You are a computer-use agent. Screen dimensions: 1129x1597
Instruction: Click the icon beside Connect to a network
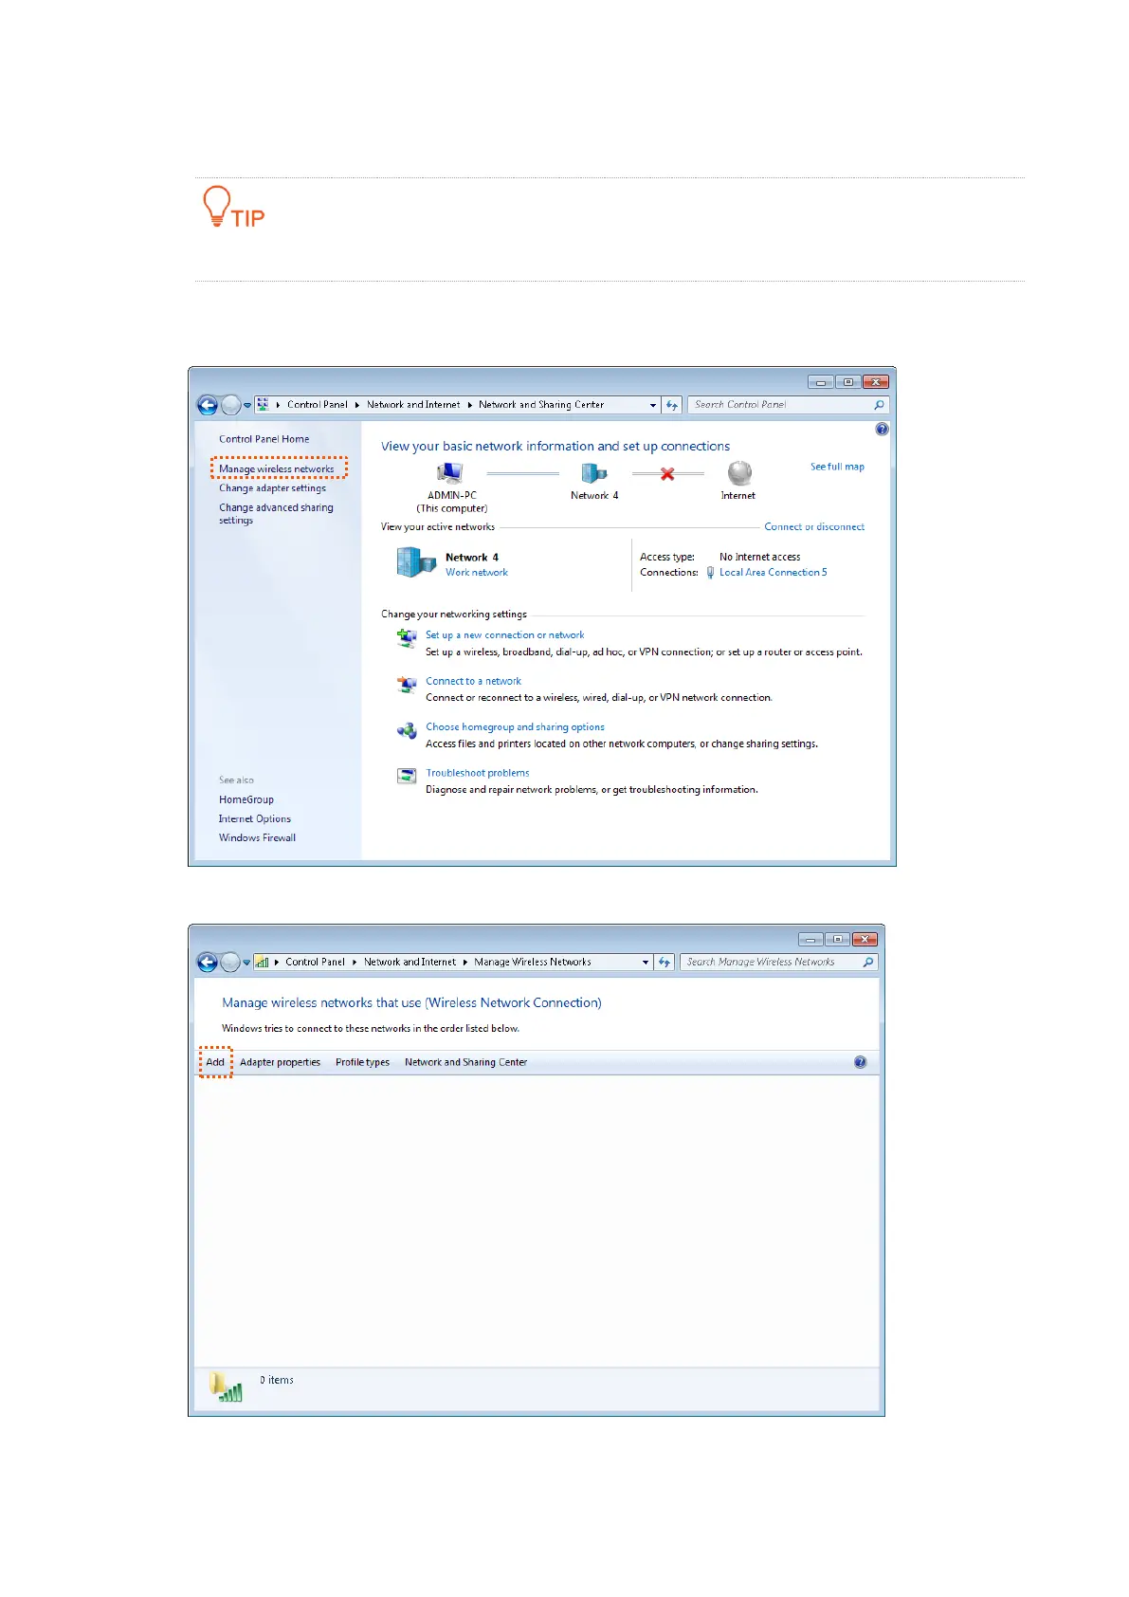pyautogui.click(x=407, y=685)
